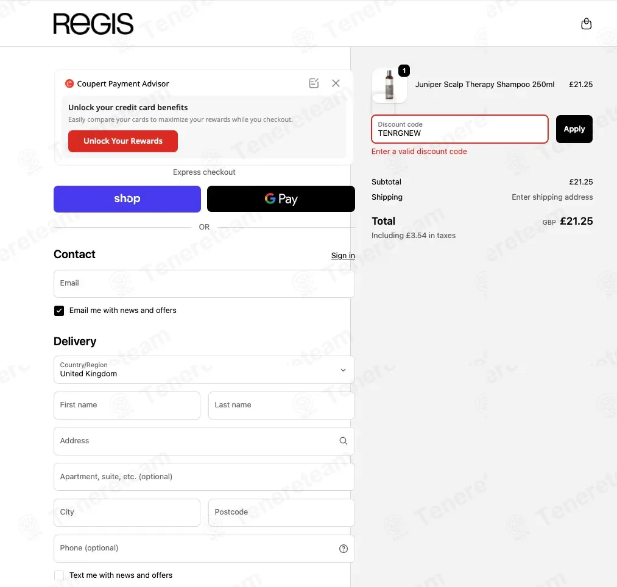Open the shopping bag cart icon
Viewport: 617px width, 587px height.
pos(586,24)
